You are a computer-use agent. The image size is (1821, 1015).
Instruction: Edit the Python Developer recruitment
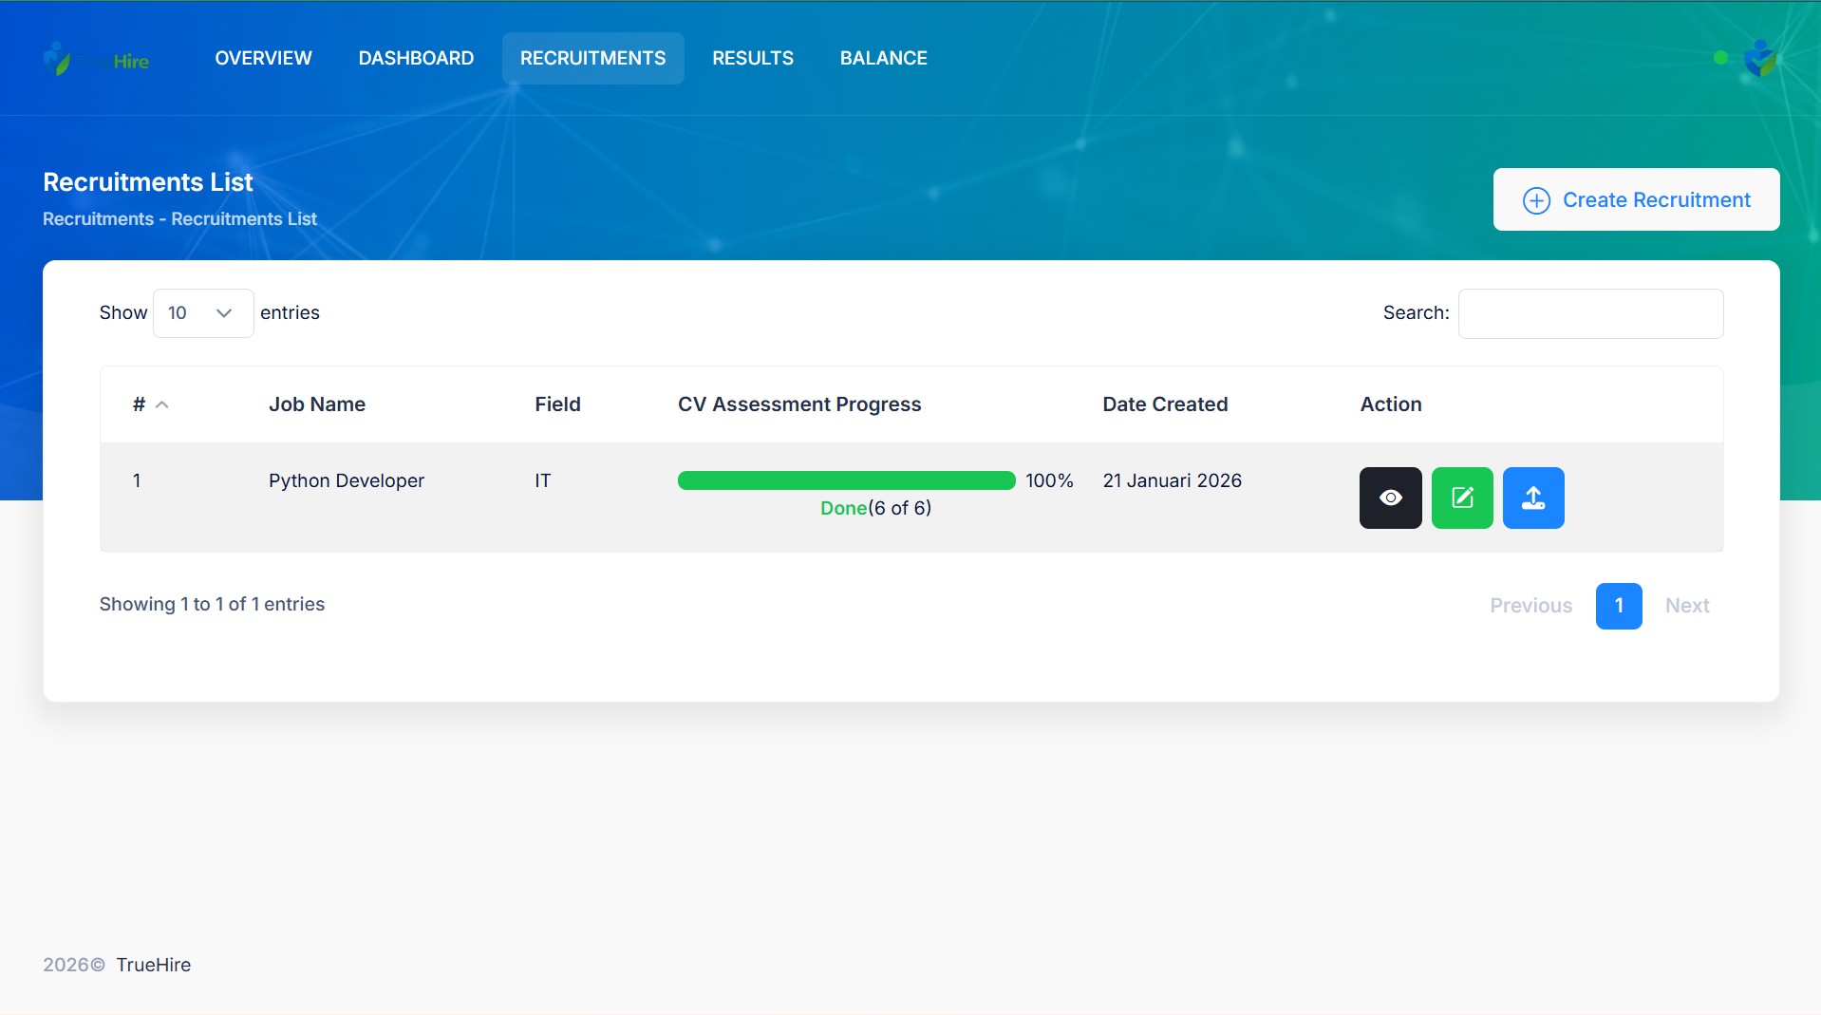[x=1461, y=498]
